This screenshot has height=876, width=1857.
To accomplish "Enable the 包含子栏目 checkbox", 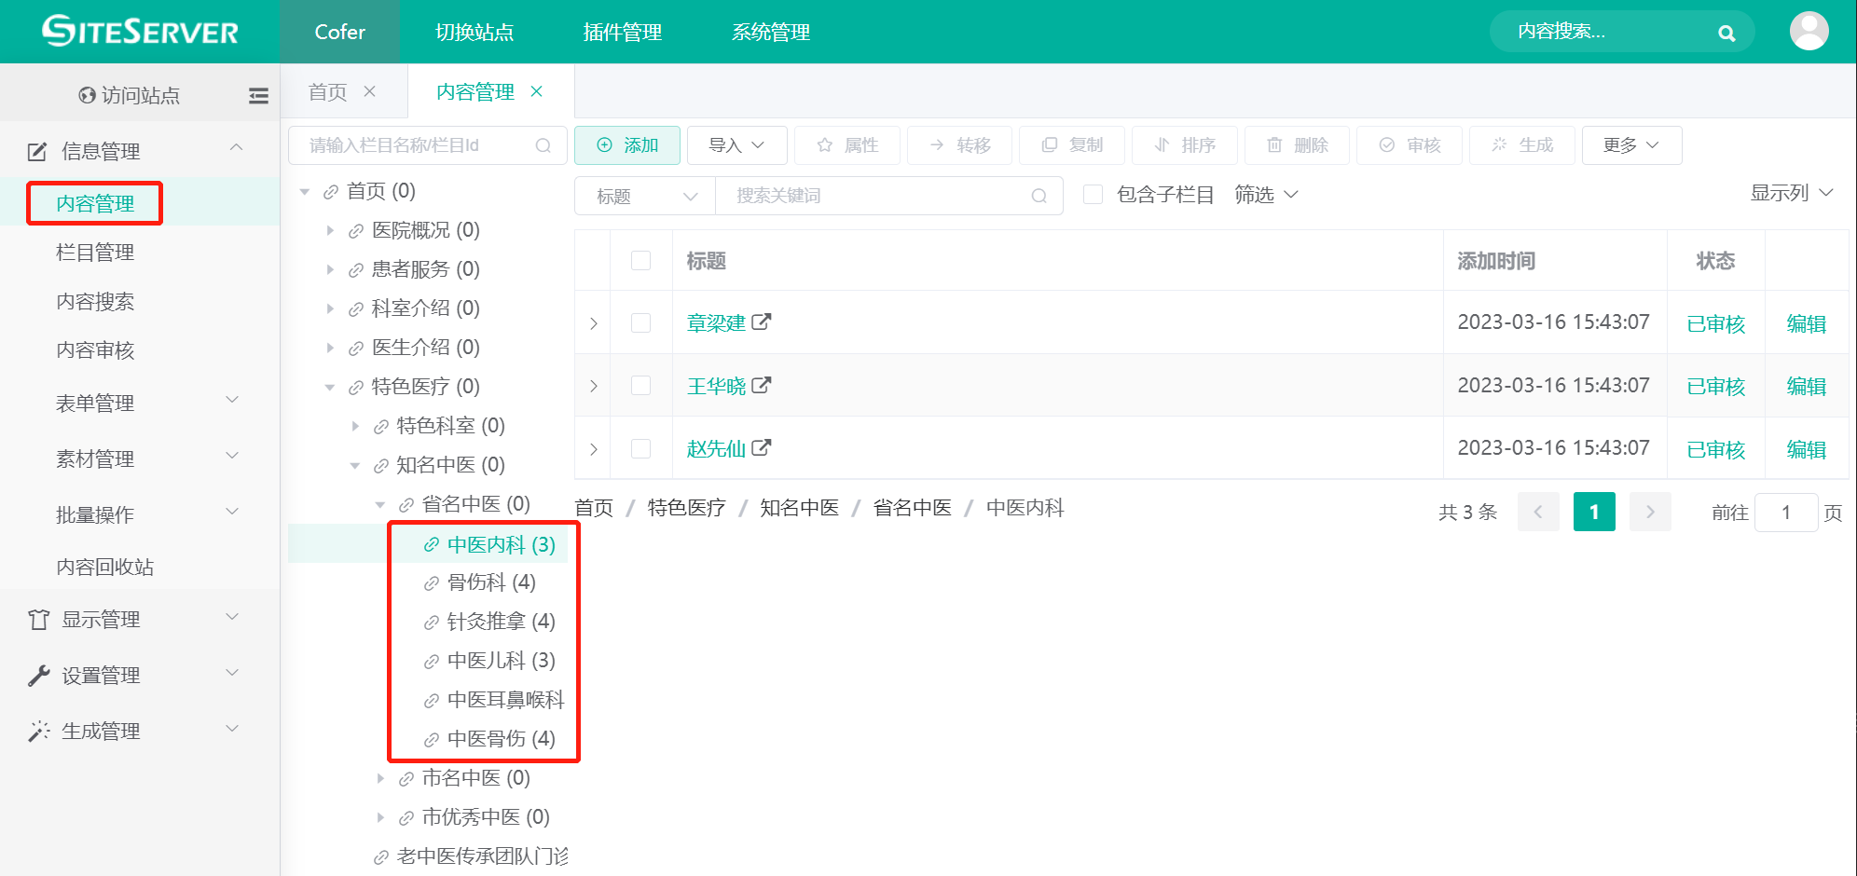I will [1092, 195].
